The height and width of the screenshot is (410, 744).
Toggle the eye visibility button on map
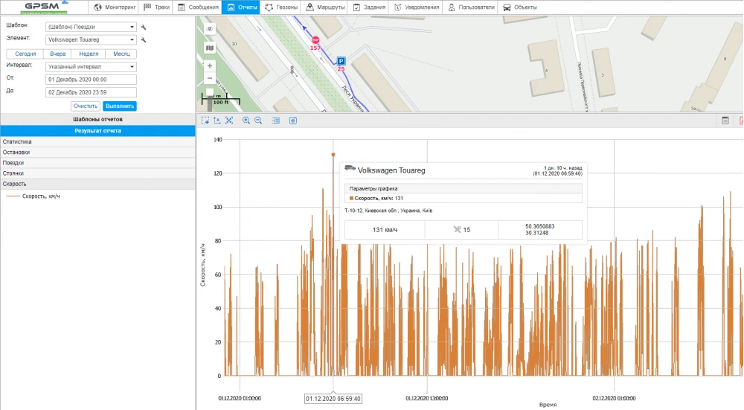coord(210,29)
